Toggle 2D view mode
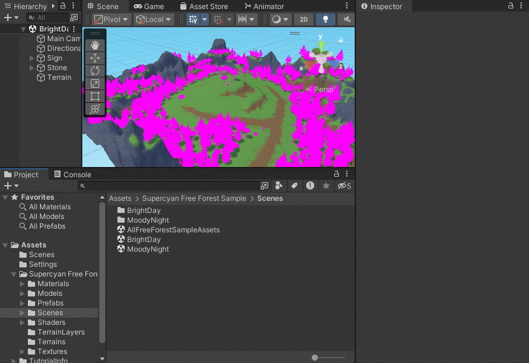This screenshot has width=529, height=363. point(304,19)
